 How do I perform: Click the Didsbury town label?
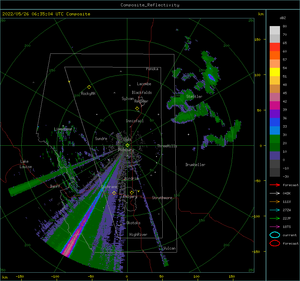pyautogui.click(x=126, y=150)
